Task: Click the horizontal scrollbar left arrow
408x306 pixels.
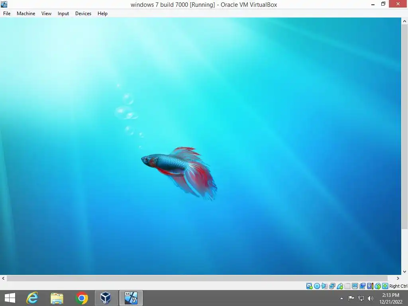Action: point(3,279)
